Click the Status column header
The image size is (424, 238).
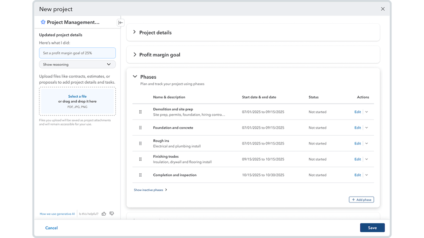pos(313,97)
